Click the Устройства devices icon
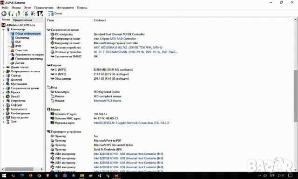The width and height of the screenshot is (298, 179). click(x=8, y=101)
